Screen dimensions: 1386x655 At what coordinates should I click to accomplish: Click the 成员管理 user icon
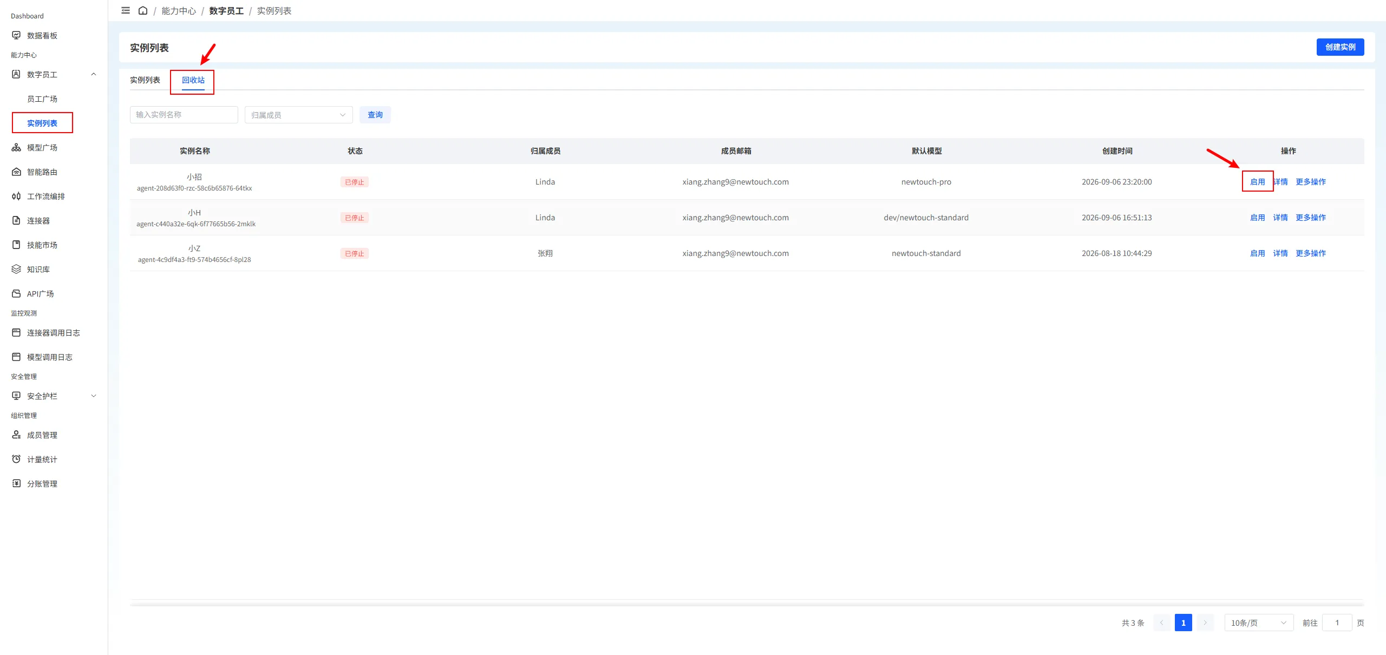16,435
